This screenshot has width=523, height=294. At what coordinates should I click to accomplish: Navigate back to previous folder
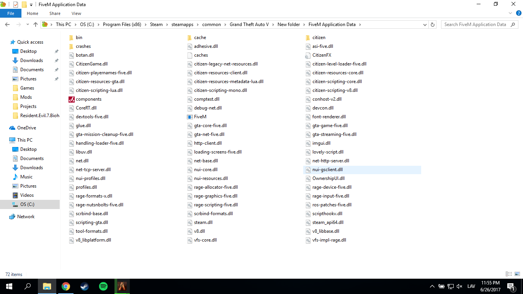(x=7, y=24)
